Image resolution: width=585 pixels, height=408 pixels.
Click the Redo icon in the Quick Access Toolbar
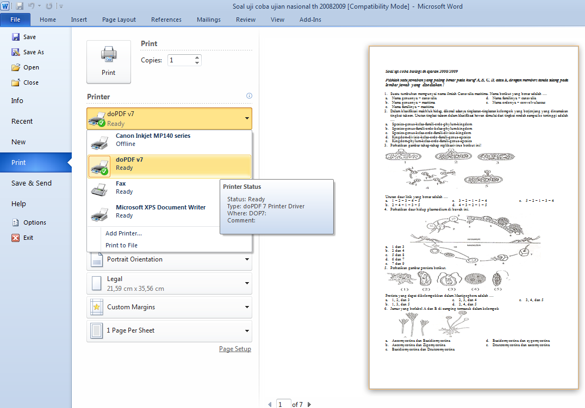pyautogui.click(x=49, y=6)
